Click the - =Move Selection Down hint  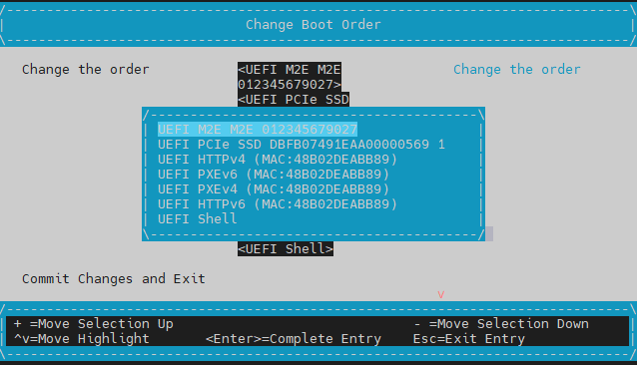pos(501,324)
